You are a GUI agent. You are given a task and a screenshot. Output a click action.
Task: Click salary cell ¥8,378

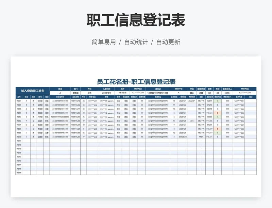[x=209, y=109]
